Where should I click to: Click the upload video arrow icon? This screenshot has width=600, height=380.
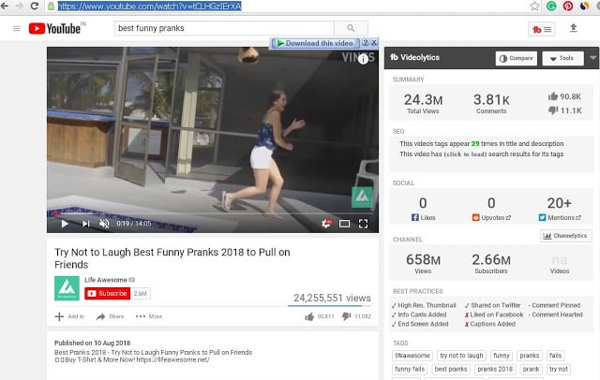(573, 27)
